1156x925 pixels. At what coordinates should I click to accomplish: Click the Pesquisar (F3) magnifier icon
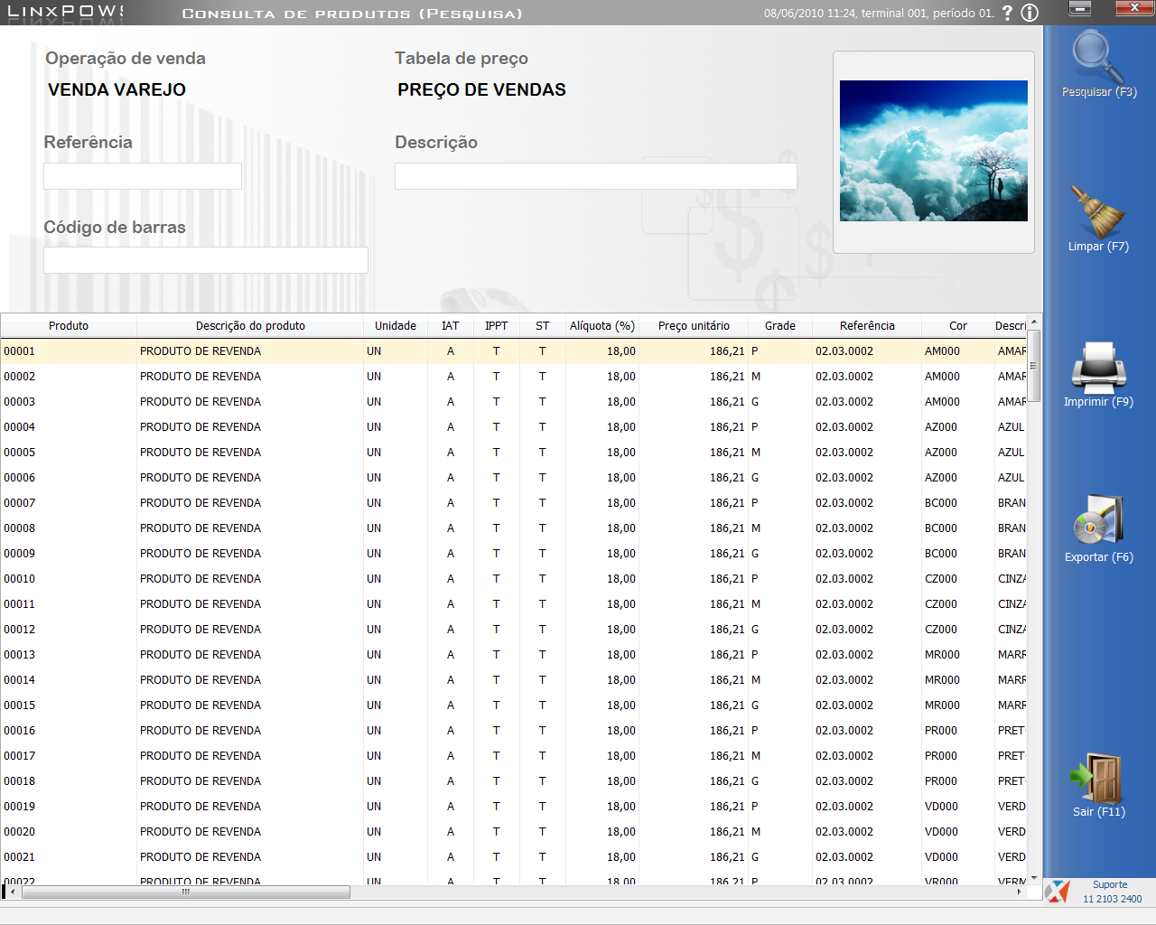coord(1098,56)
